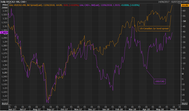Click the magenta 1.3019 price tag
This screenshot has width=189, height=111.
[4, 32]
